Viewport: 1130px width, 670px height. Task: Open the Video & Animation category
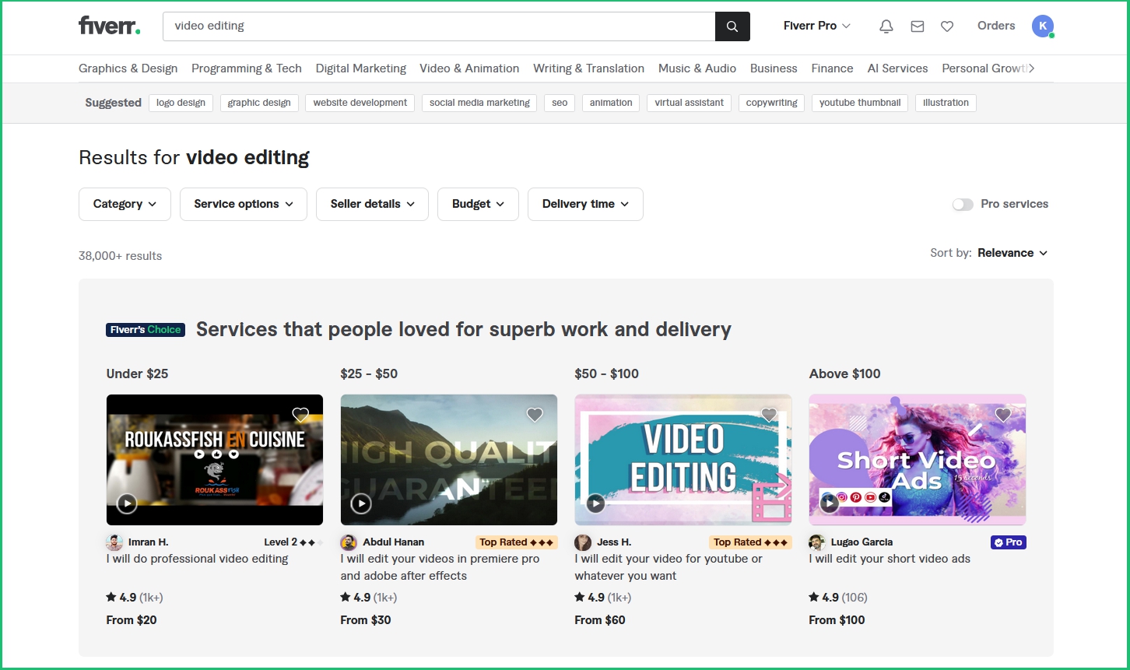pos(469,68)
